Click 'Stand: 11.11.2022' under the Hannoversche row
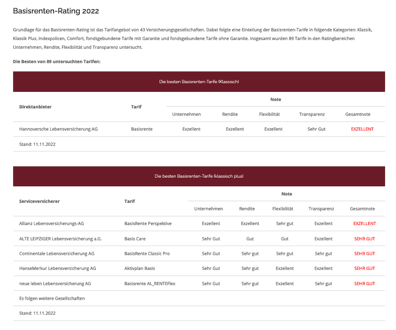 point(37,144)
